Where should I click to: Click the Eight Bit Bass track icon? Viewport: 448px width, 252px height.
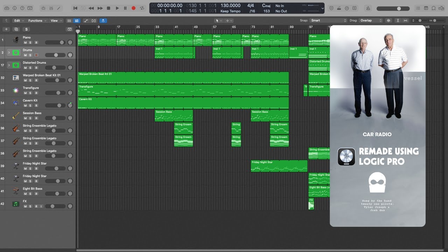[16, 191]
